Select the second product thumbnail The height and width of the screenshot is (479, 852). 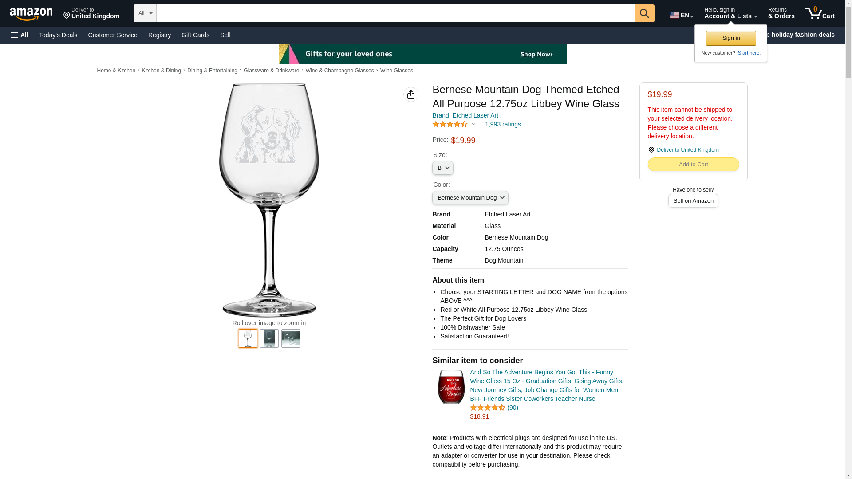click(269, 338)
